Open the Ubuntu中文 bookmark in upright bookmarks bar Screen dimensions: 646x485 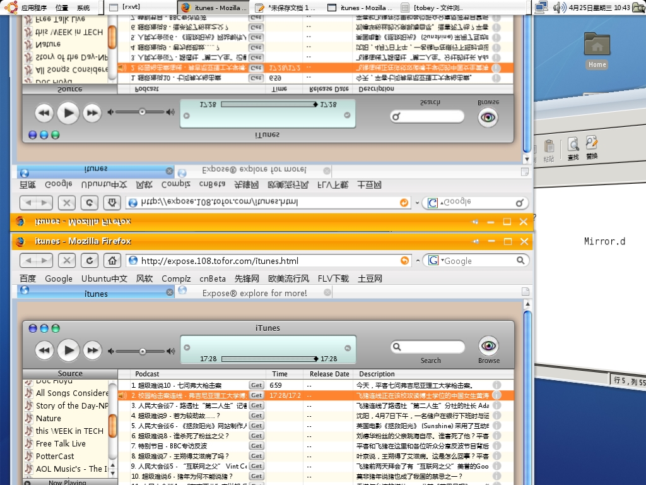coord(104,278)
